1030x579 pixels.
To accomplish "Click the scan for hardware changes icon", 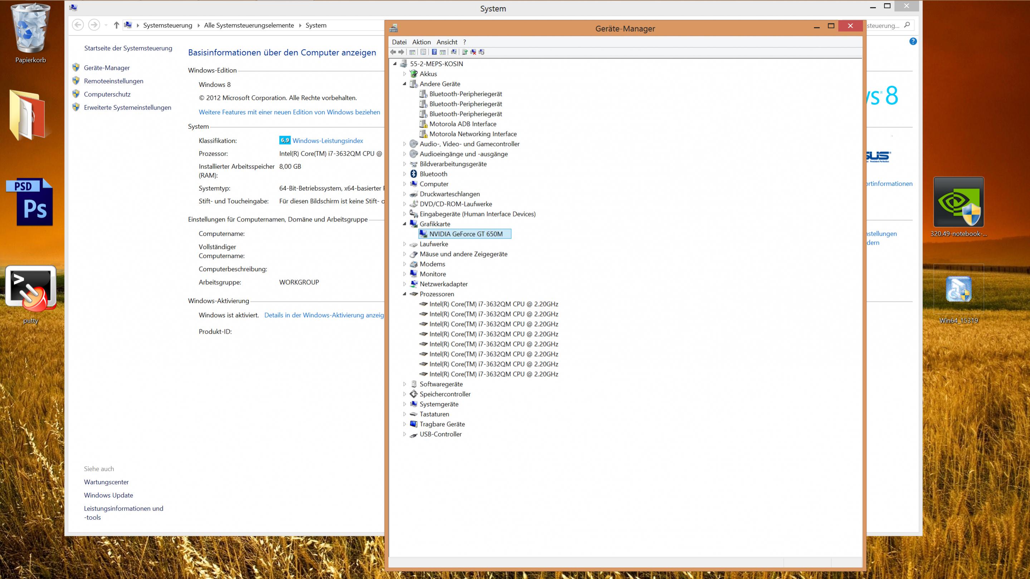I will tap(454, 52).
